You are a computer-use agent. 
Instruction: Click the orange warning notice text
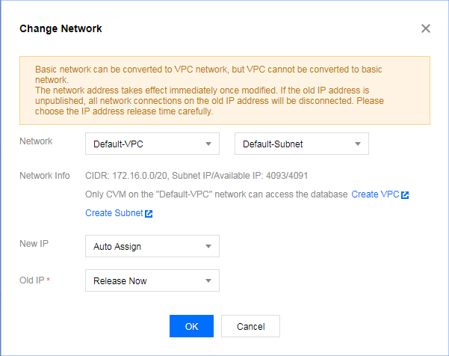click(224, 90)
